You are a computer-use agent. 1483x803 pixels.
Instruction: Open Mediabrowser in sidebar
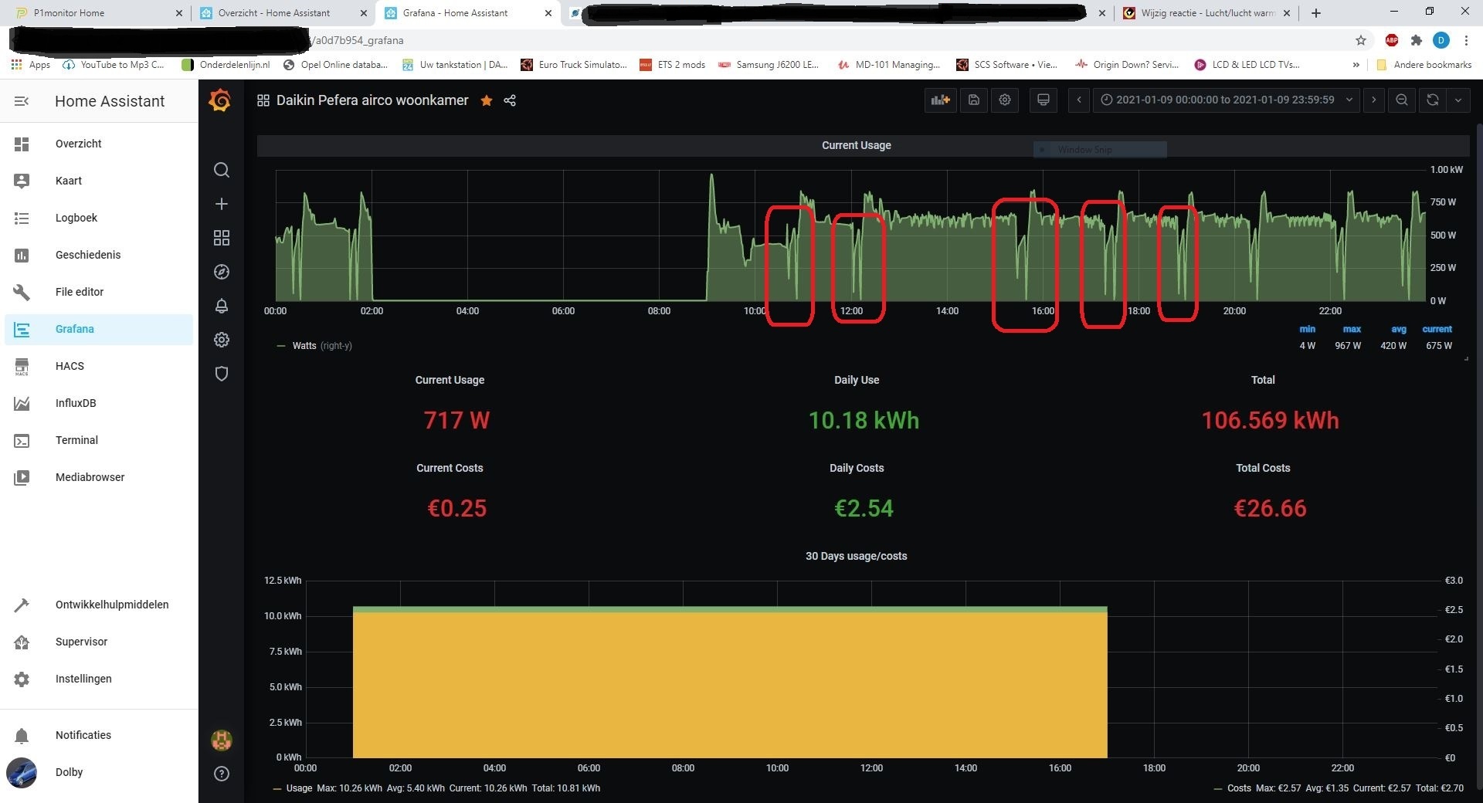pyautogui.click(x=99, y=477)
